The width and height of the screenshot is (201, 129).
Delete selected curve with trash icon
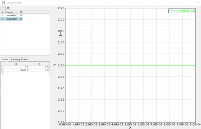coord(8,8)
